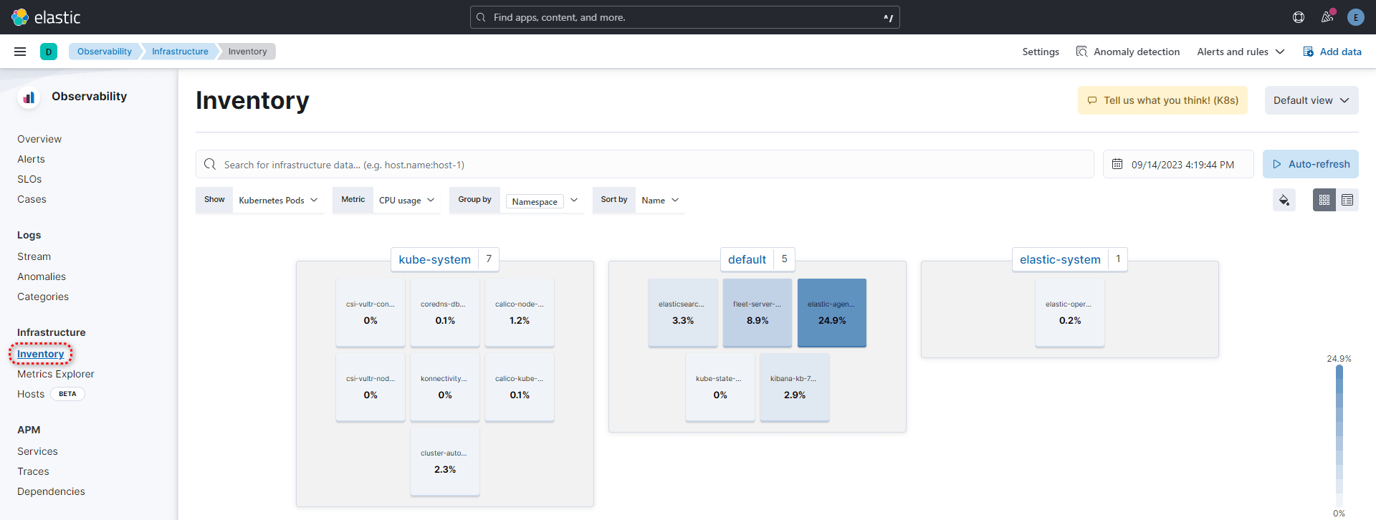
Task: Switch to the map grid view
Action: pyautogui.click(x=1324, y=200)
